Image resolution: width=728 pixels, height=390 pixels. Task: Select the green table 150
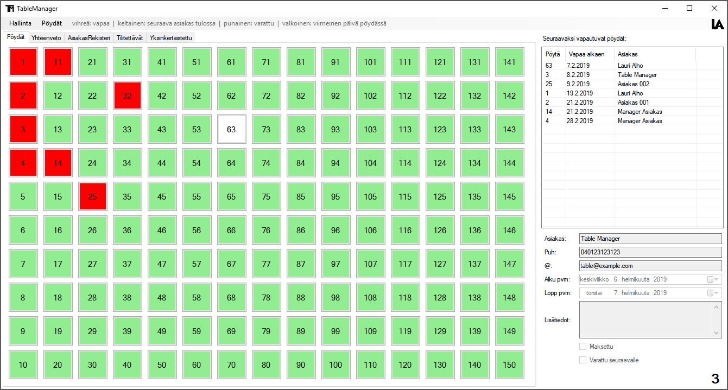tap(509, 365)
